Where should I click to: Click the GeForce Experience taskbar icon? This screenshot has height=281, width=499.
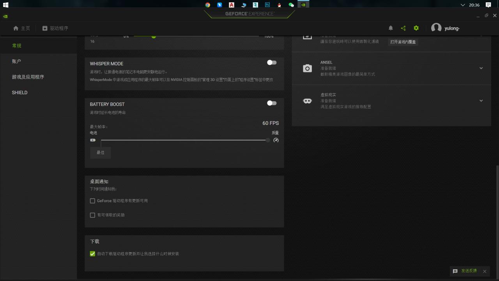pos(303,5)
